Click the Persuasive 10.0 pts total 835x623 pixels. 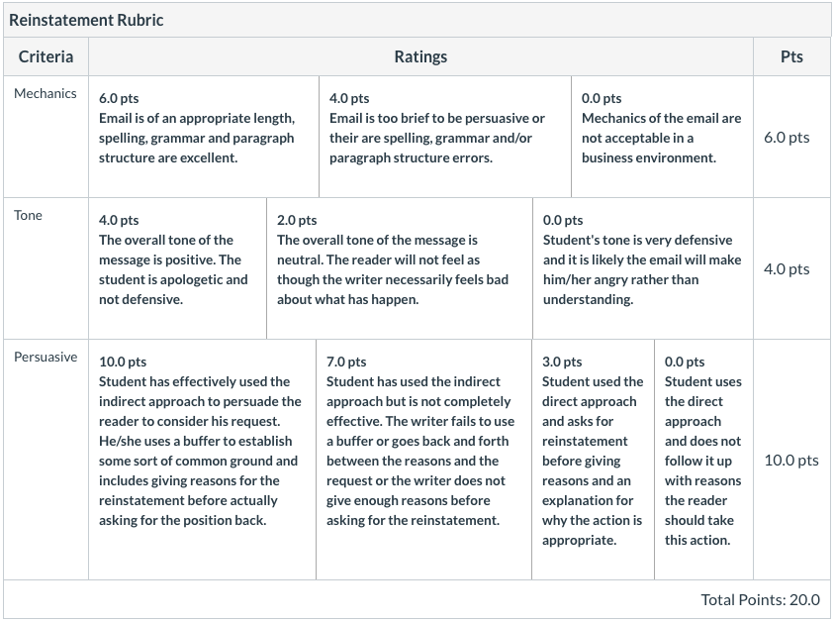coord(791,461)
